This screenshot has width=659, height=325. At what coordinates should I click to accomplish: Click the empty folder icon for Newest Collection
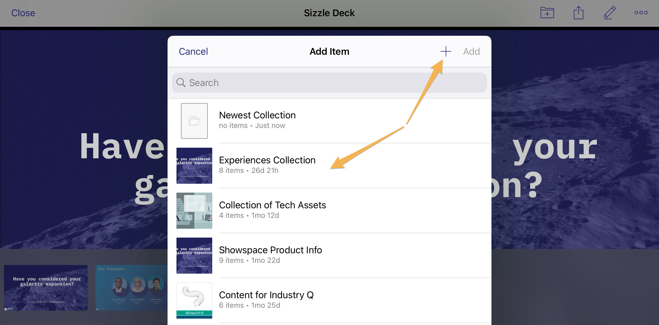coord(194,121)
